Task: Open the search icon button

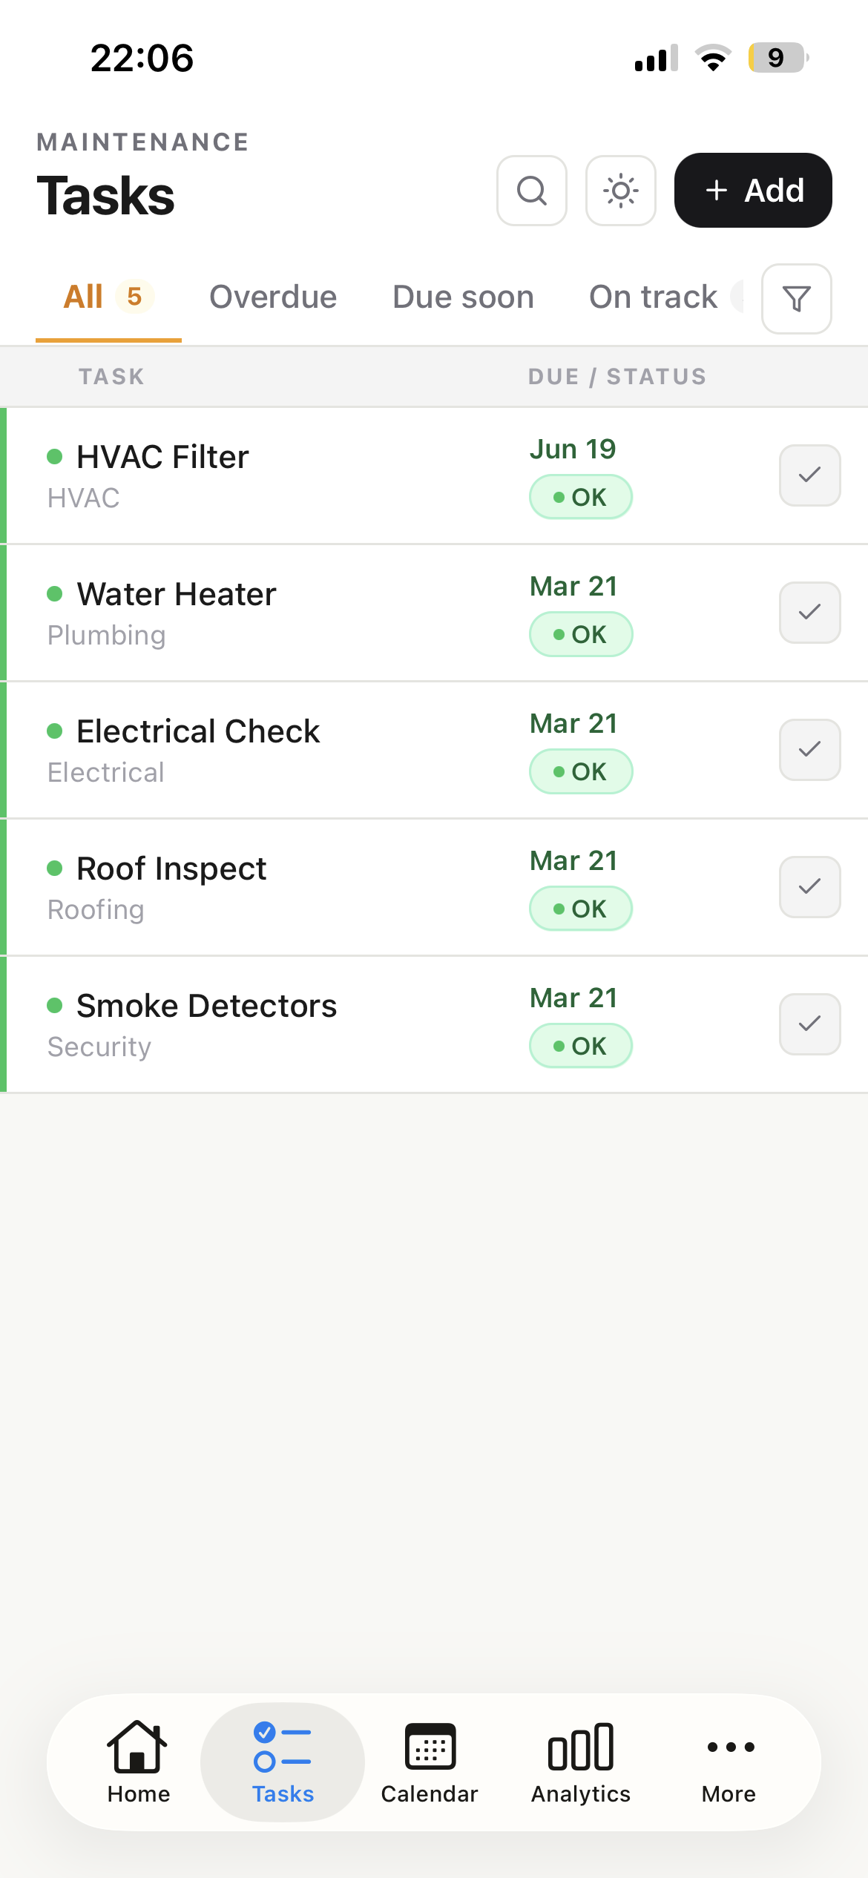Action: 531,191
